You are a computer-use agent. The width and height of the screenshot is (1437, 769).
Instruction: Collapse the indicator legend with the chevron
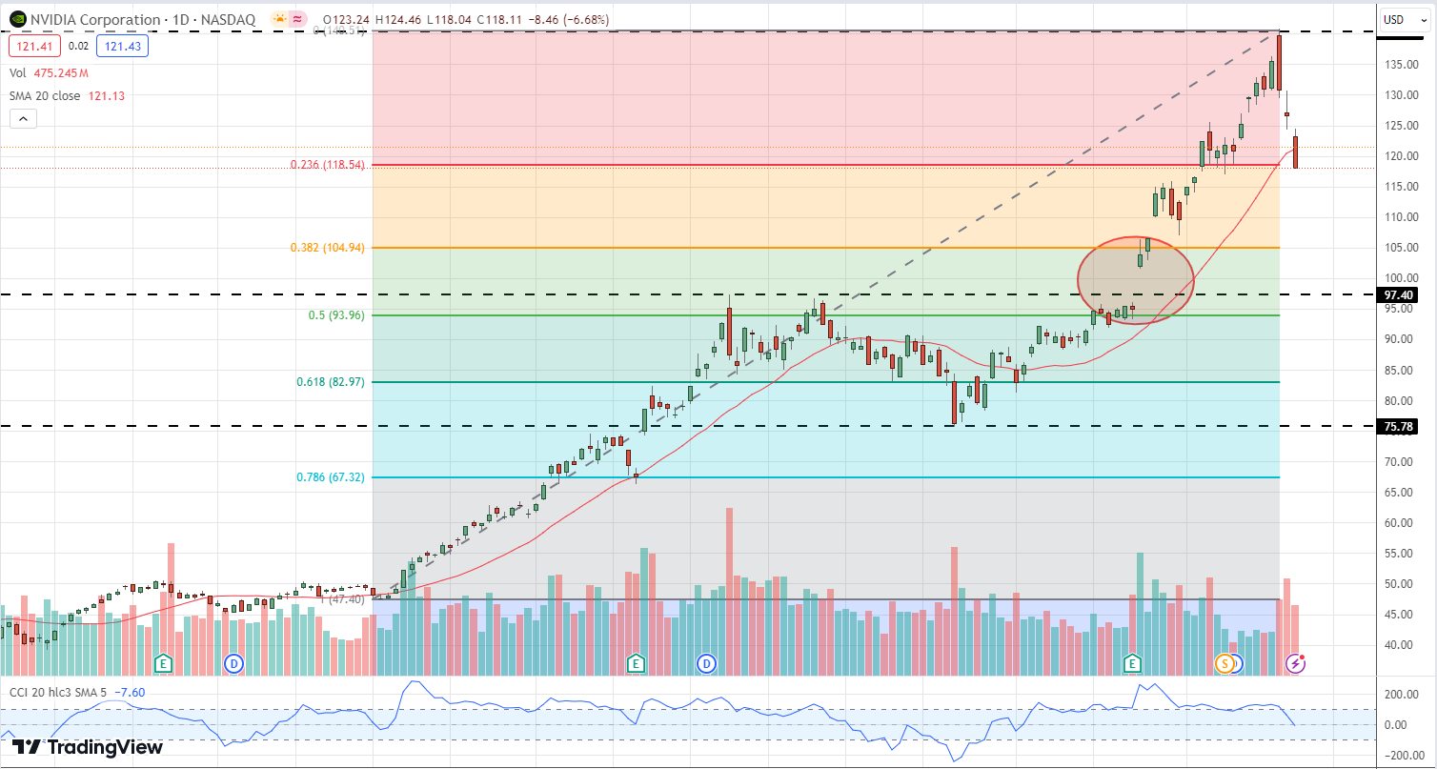24,119
